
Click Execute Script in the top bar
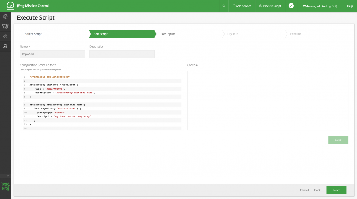pos(270,6)
